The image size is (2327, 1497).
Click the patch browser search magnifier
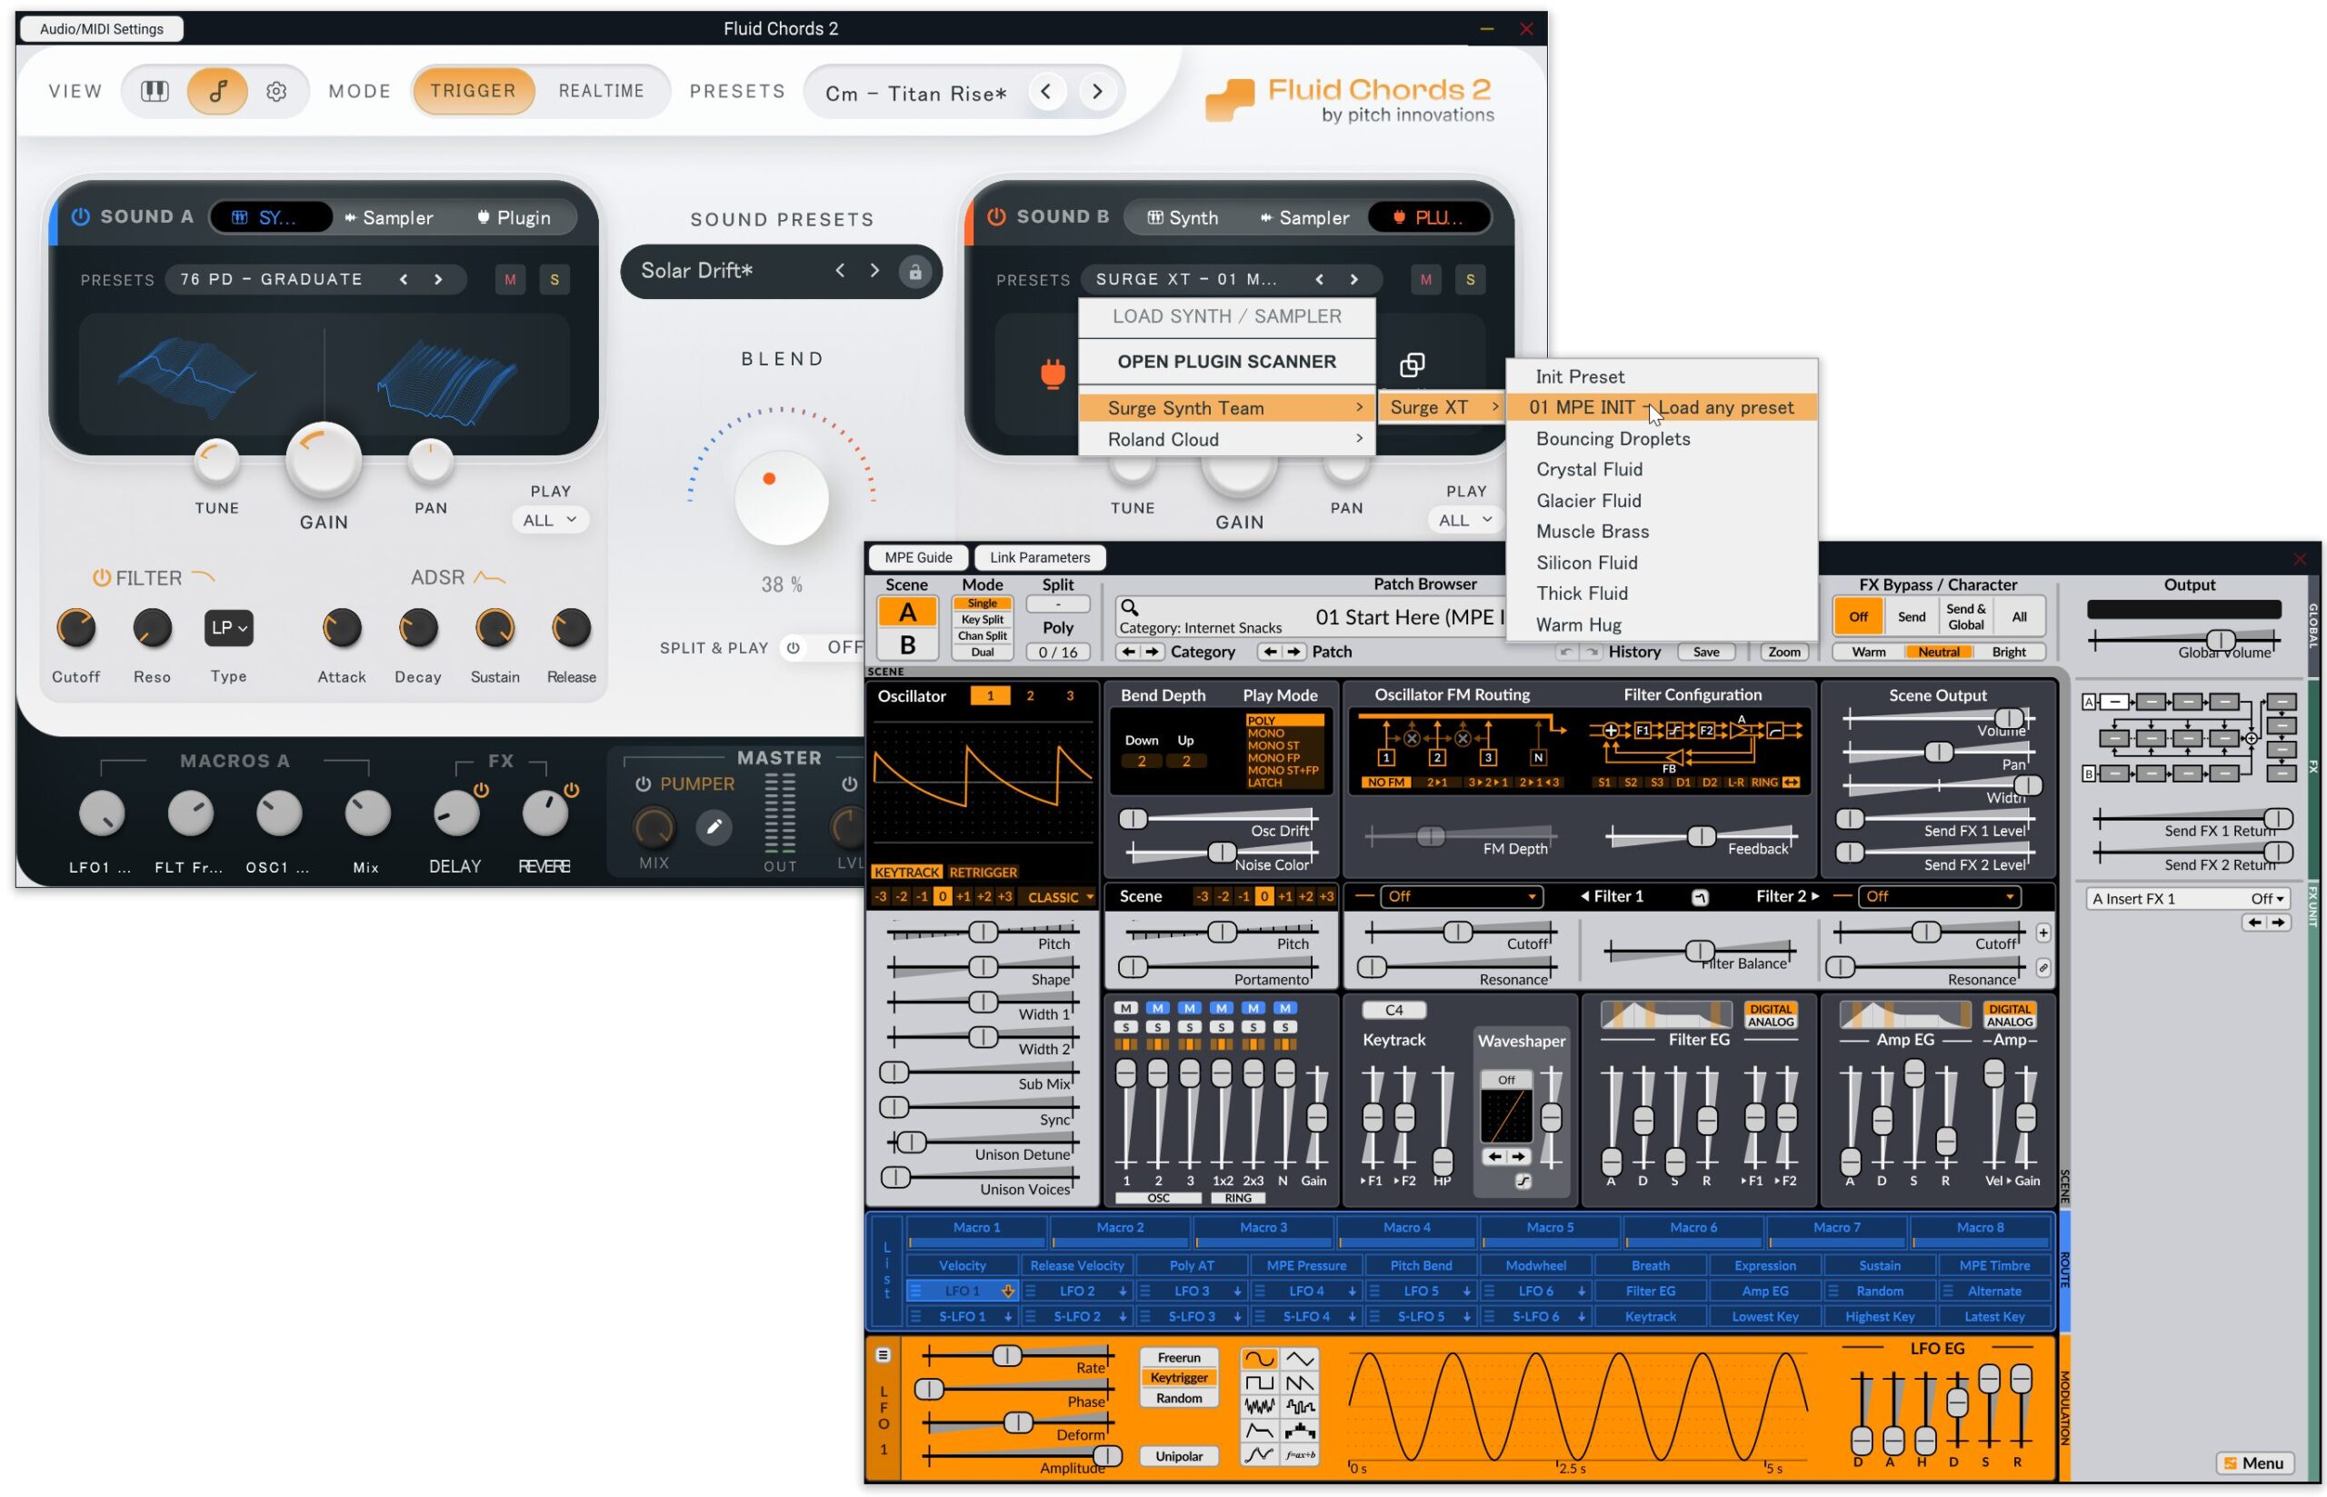pyautogui.click(x=1130, y=608)
